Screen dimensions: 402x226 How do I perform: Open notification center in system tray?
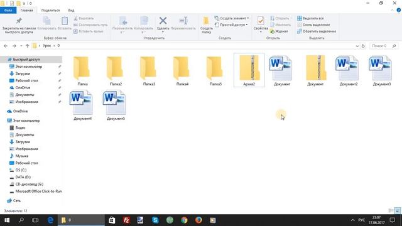(392, 220)
